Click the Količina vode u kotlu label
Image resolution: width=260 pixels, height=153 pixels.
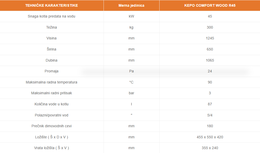pos(52,104)
